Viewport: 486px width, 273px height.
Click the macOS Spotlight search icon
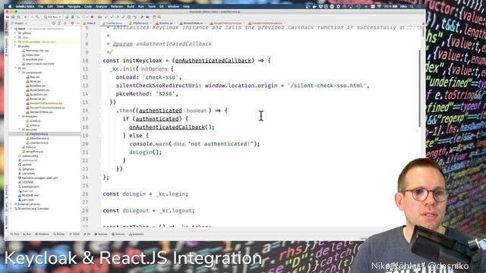click(412, 6)
